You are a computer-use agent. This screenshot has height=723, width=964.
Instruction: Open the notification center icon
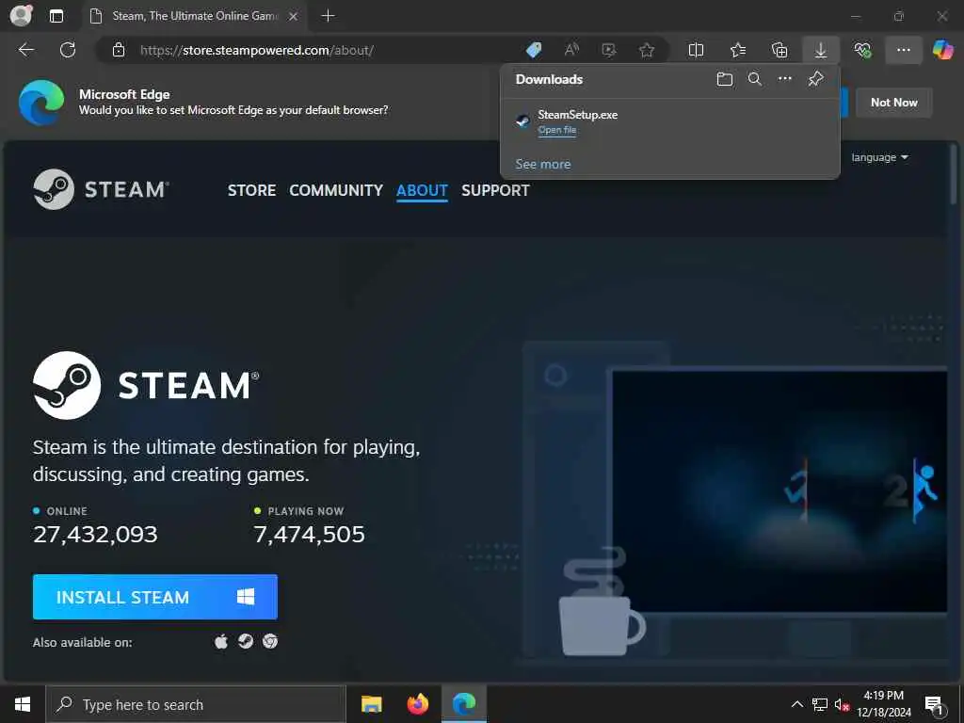(935, 705)
